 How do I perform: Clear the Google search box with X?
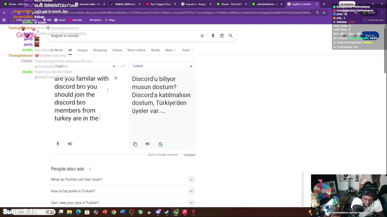pos(202,36)
